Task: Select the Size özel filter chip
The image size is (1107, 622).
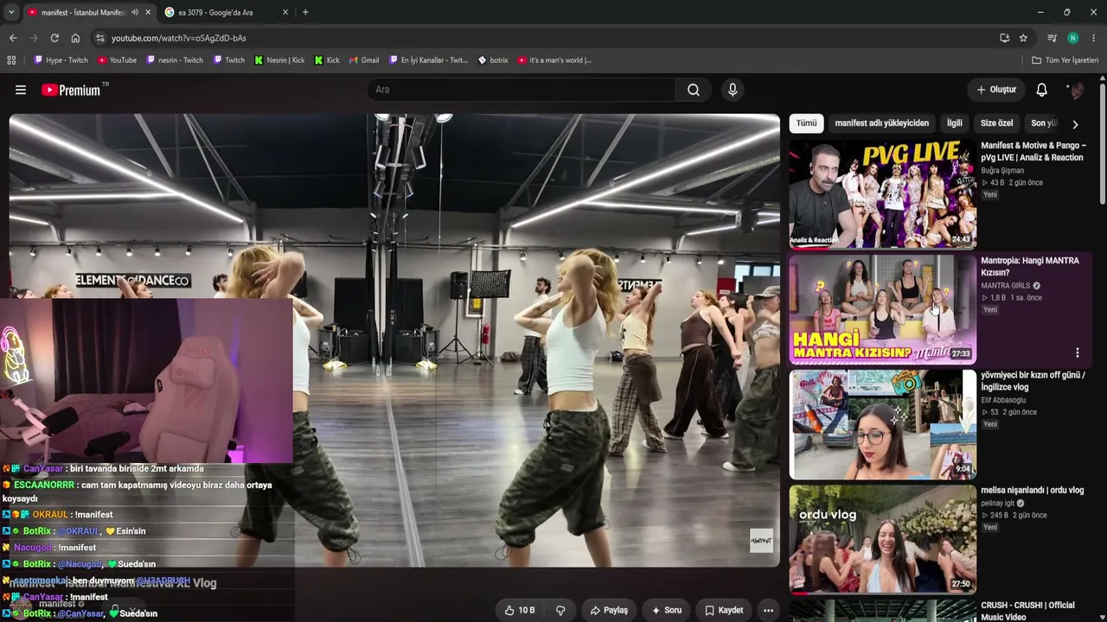Action: tap(996, 124)
